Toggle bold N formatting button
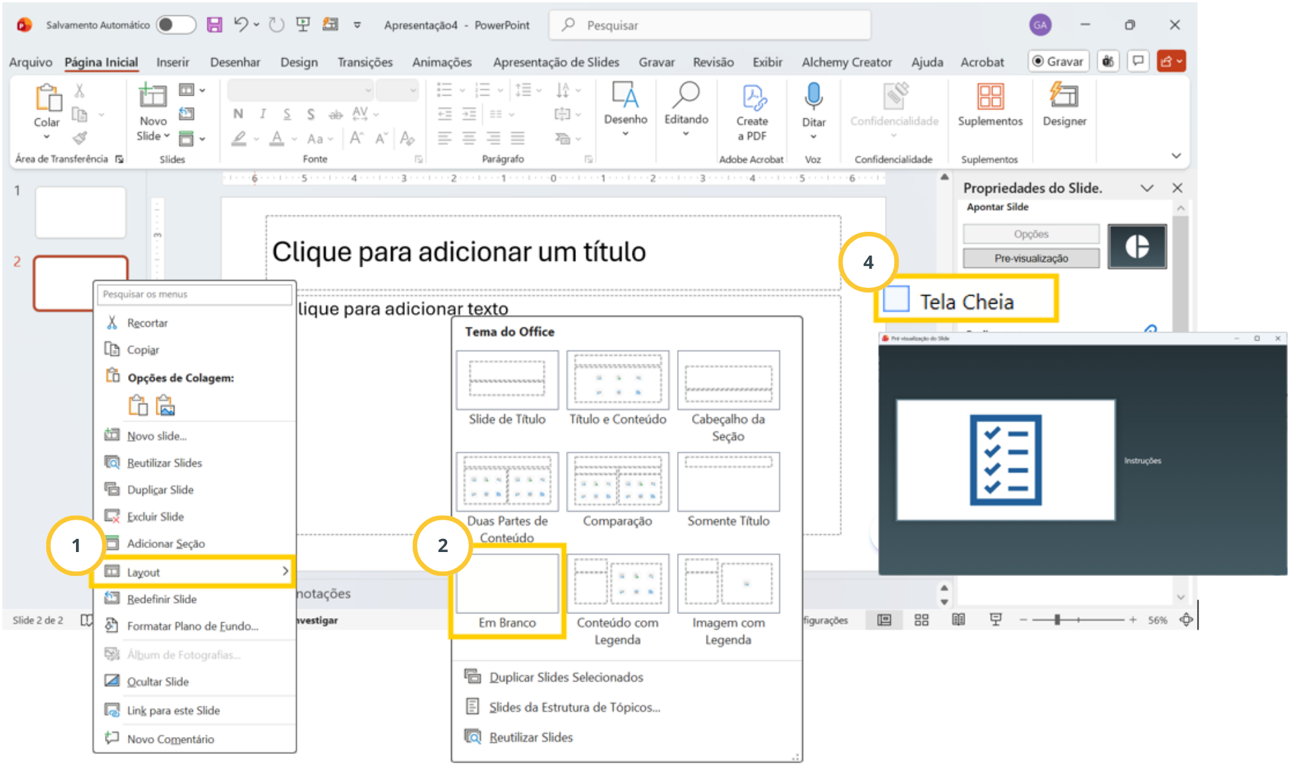Image resolution: width=1291 pixels, height=764 pixels. tap(238, 114)
